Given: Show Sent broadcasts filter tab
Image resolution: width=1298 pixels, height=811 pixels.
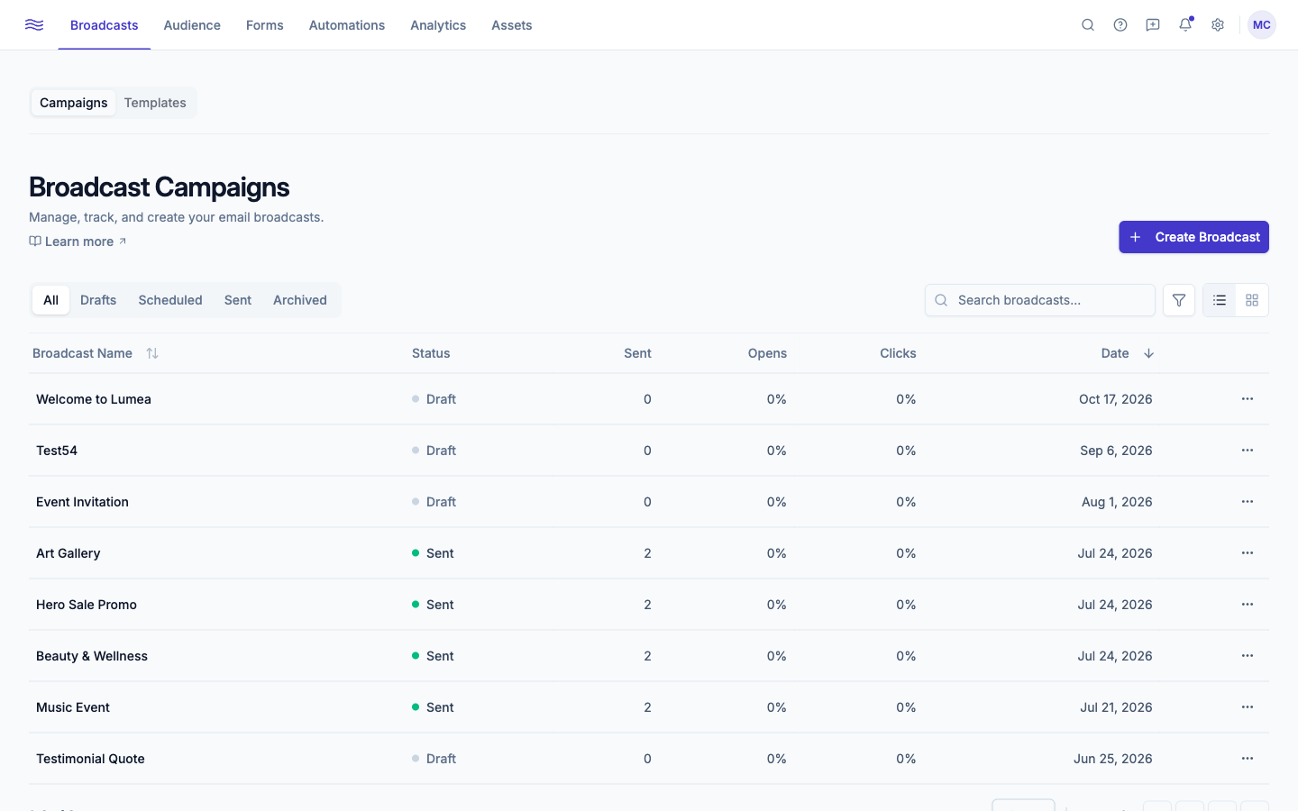Looking at the screenshot, I should [238, 300].
